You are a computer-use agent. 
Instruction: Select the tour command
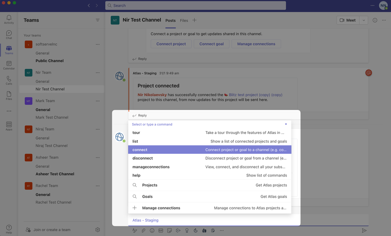coord(210,133)
